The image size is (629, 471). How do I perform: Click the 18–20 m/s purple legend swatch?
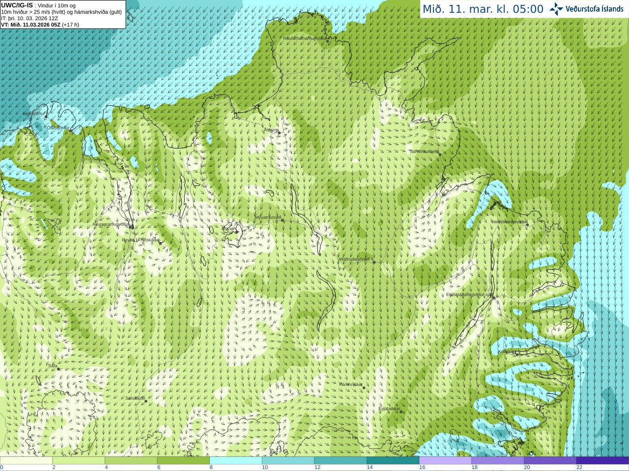pyautogui.click(x=498, y=460)
